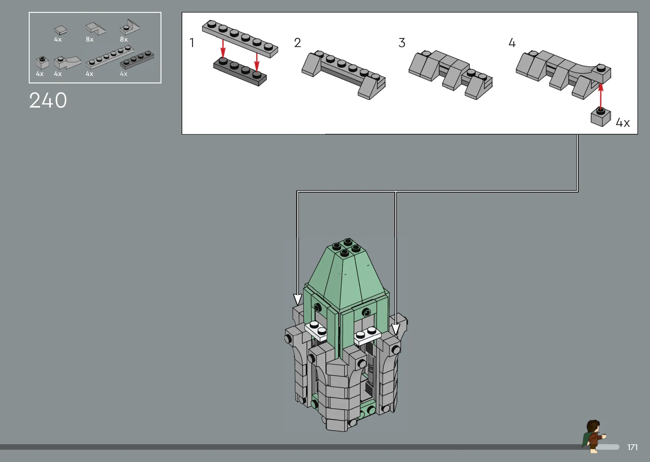Select the cutout slope part labeled 8x
The width and height of the screenshot is (650, 462).
[x=96, y=28]
